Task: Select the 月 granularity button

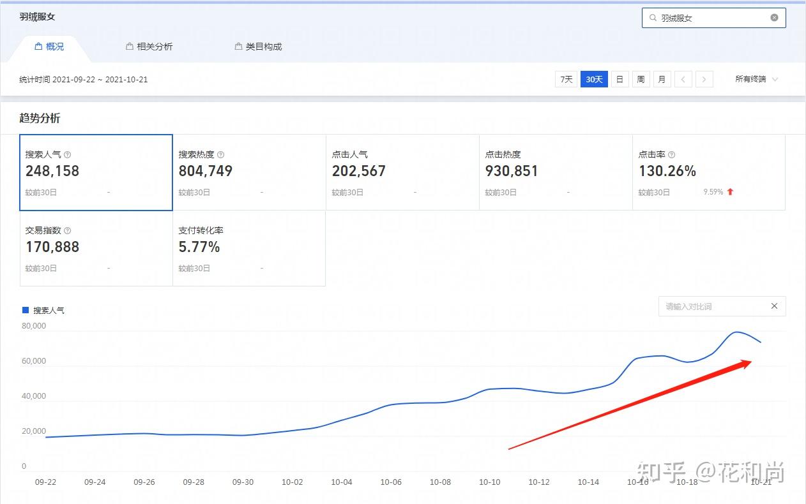Action: pyautogui.click(x=662, y=79)
